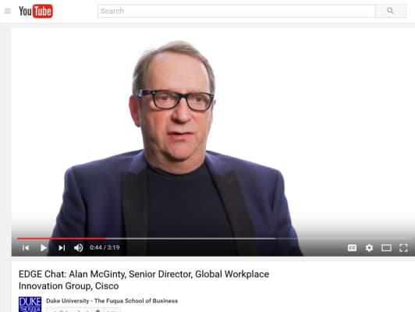Play the video

[x=44, y=248]
